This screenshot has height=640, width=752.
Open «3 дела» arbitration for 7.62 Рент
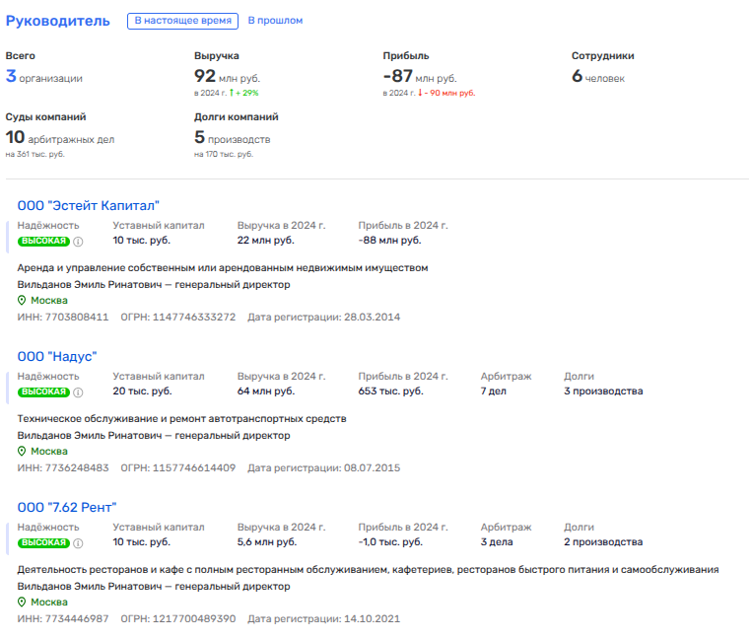[x=497, y=542]
